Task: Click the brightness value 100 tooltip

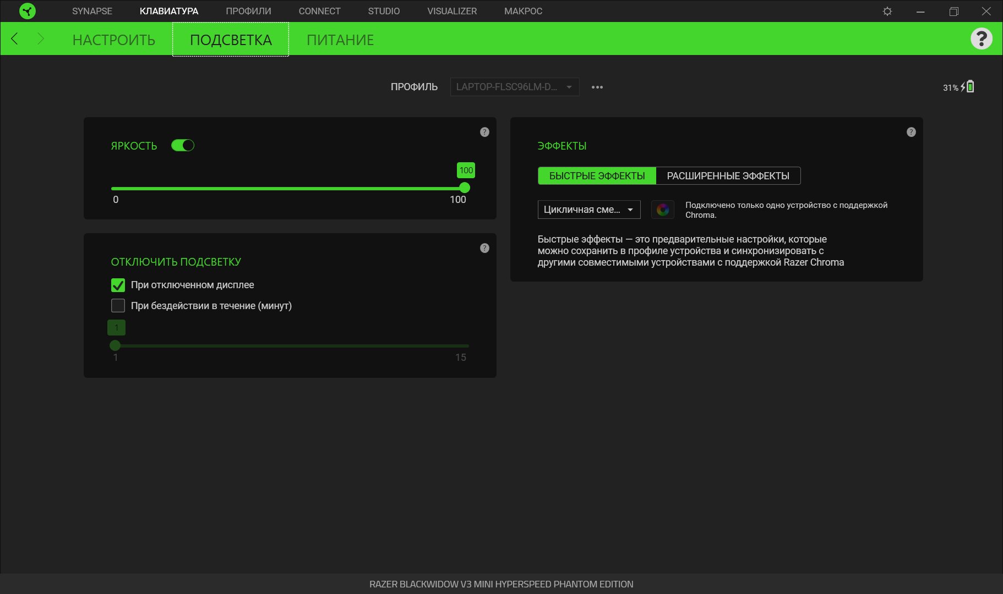Action: click(466, 170)
